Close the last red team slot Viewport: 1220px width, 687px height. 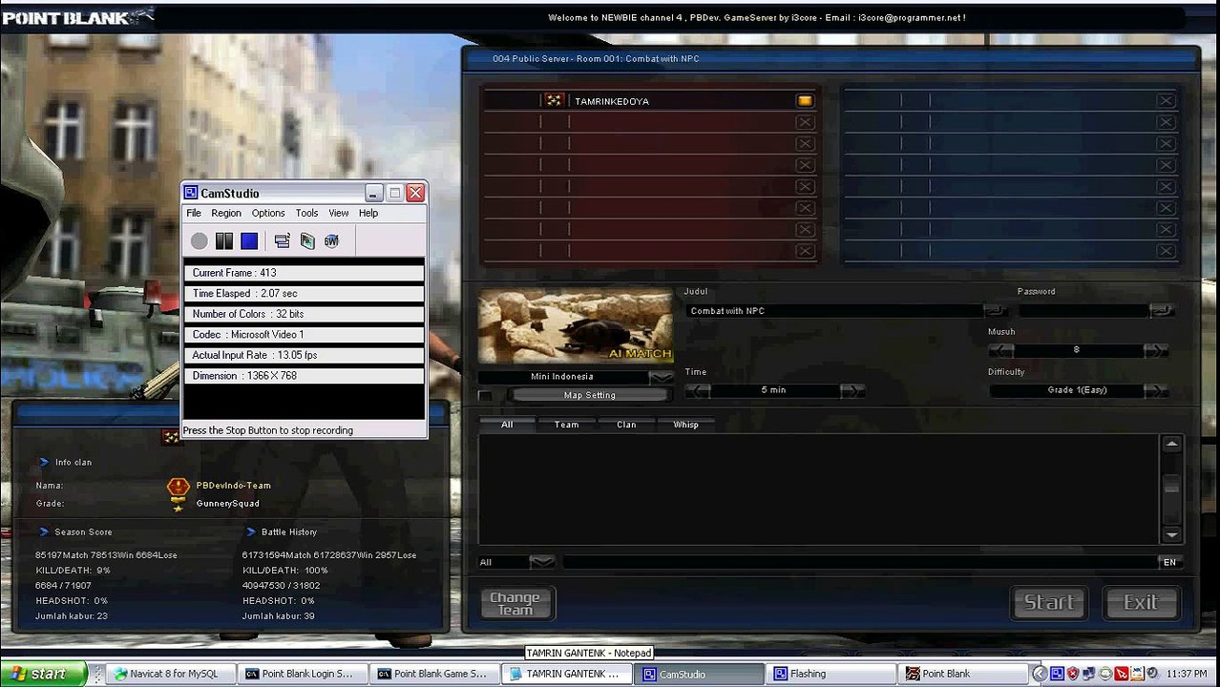(805, 251)
